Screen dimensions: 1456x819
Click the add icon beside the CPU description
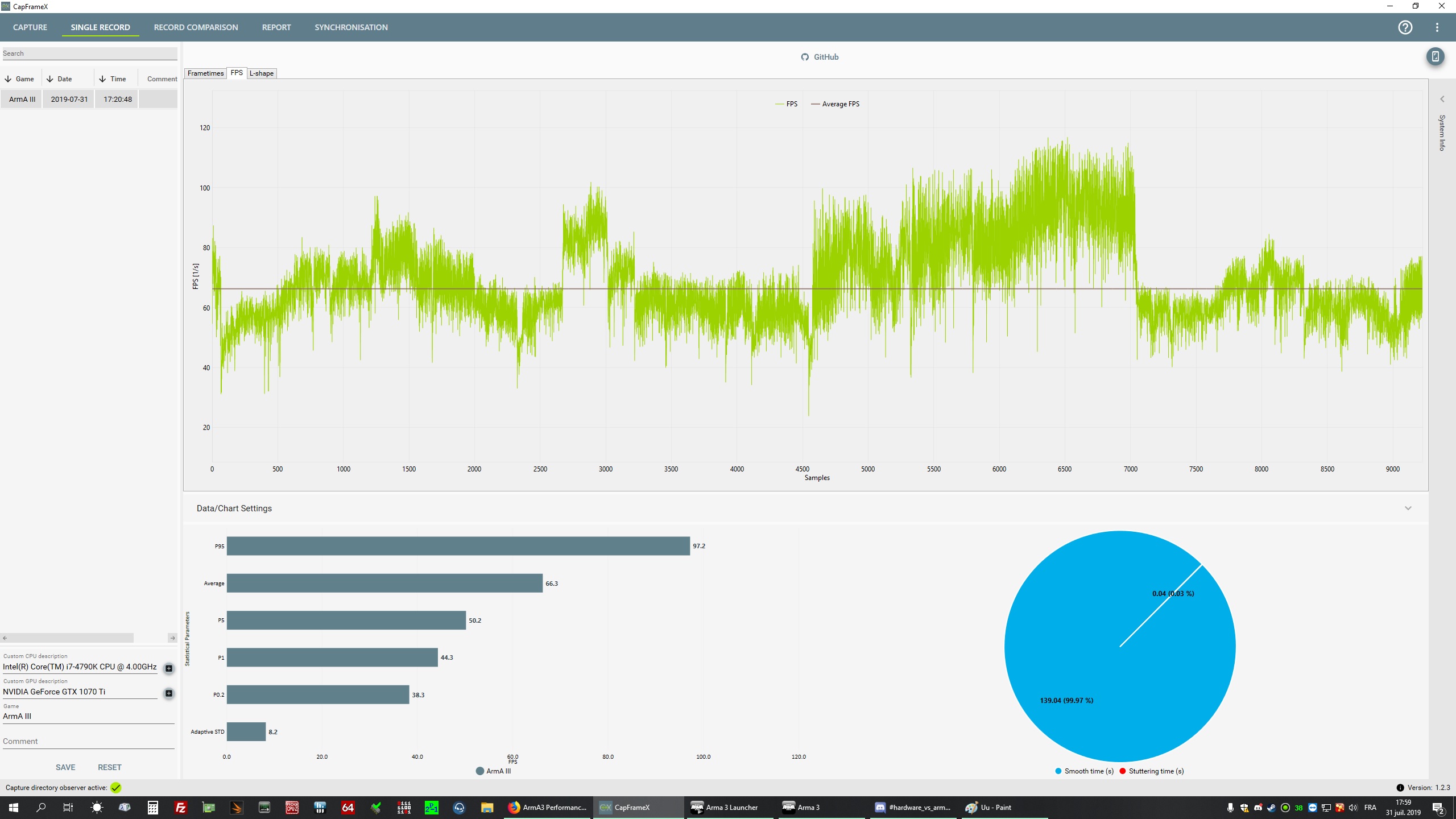pyautogui.click(x=169, y=668)
